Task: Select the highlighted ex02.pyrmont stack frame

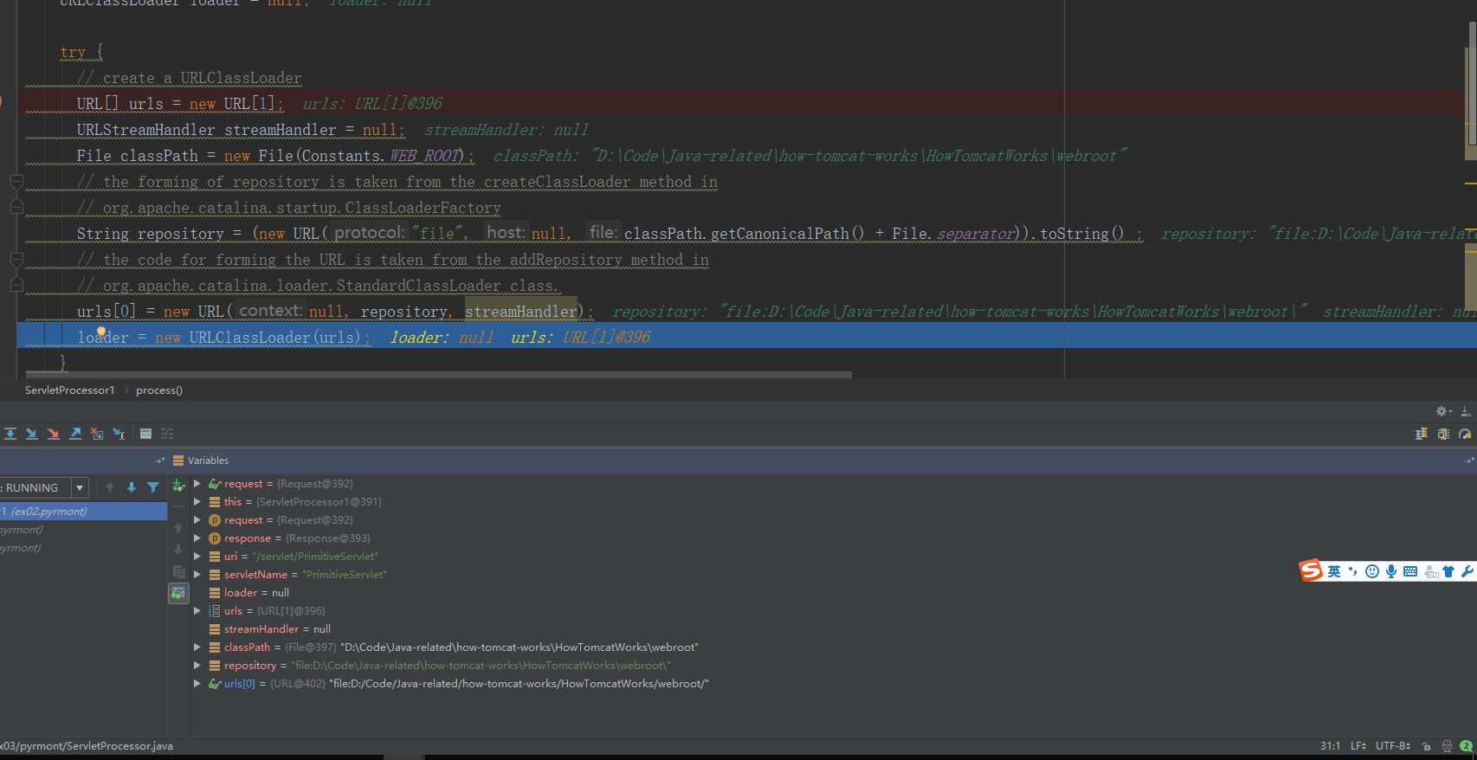Action: 83,512
